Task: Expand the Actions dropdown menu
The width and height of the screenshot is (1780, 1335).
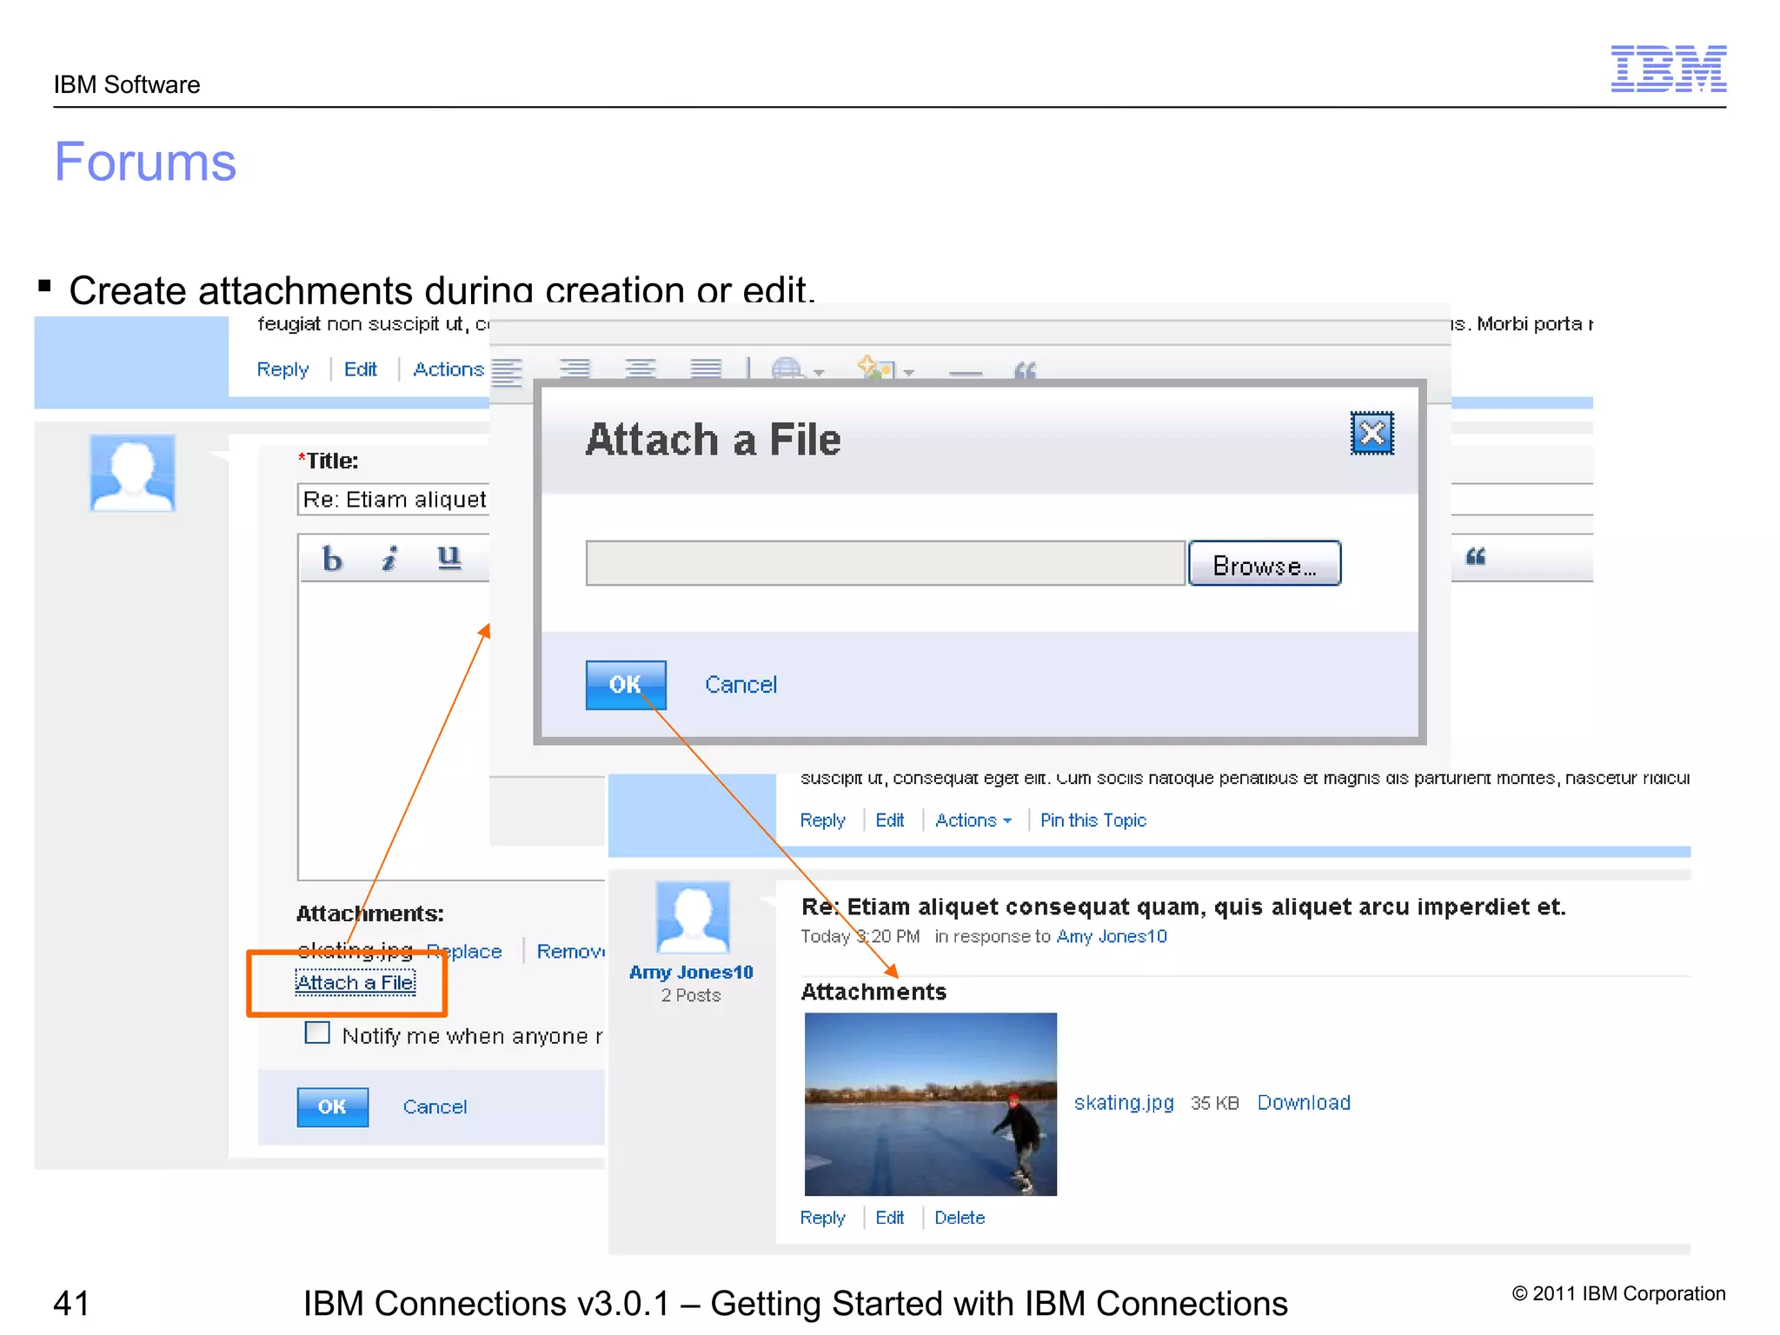Action: coord(973,821)
